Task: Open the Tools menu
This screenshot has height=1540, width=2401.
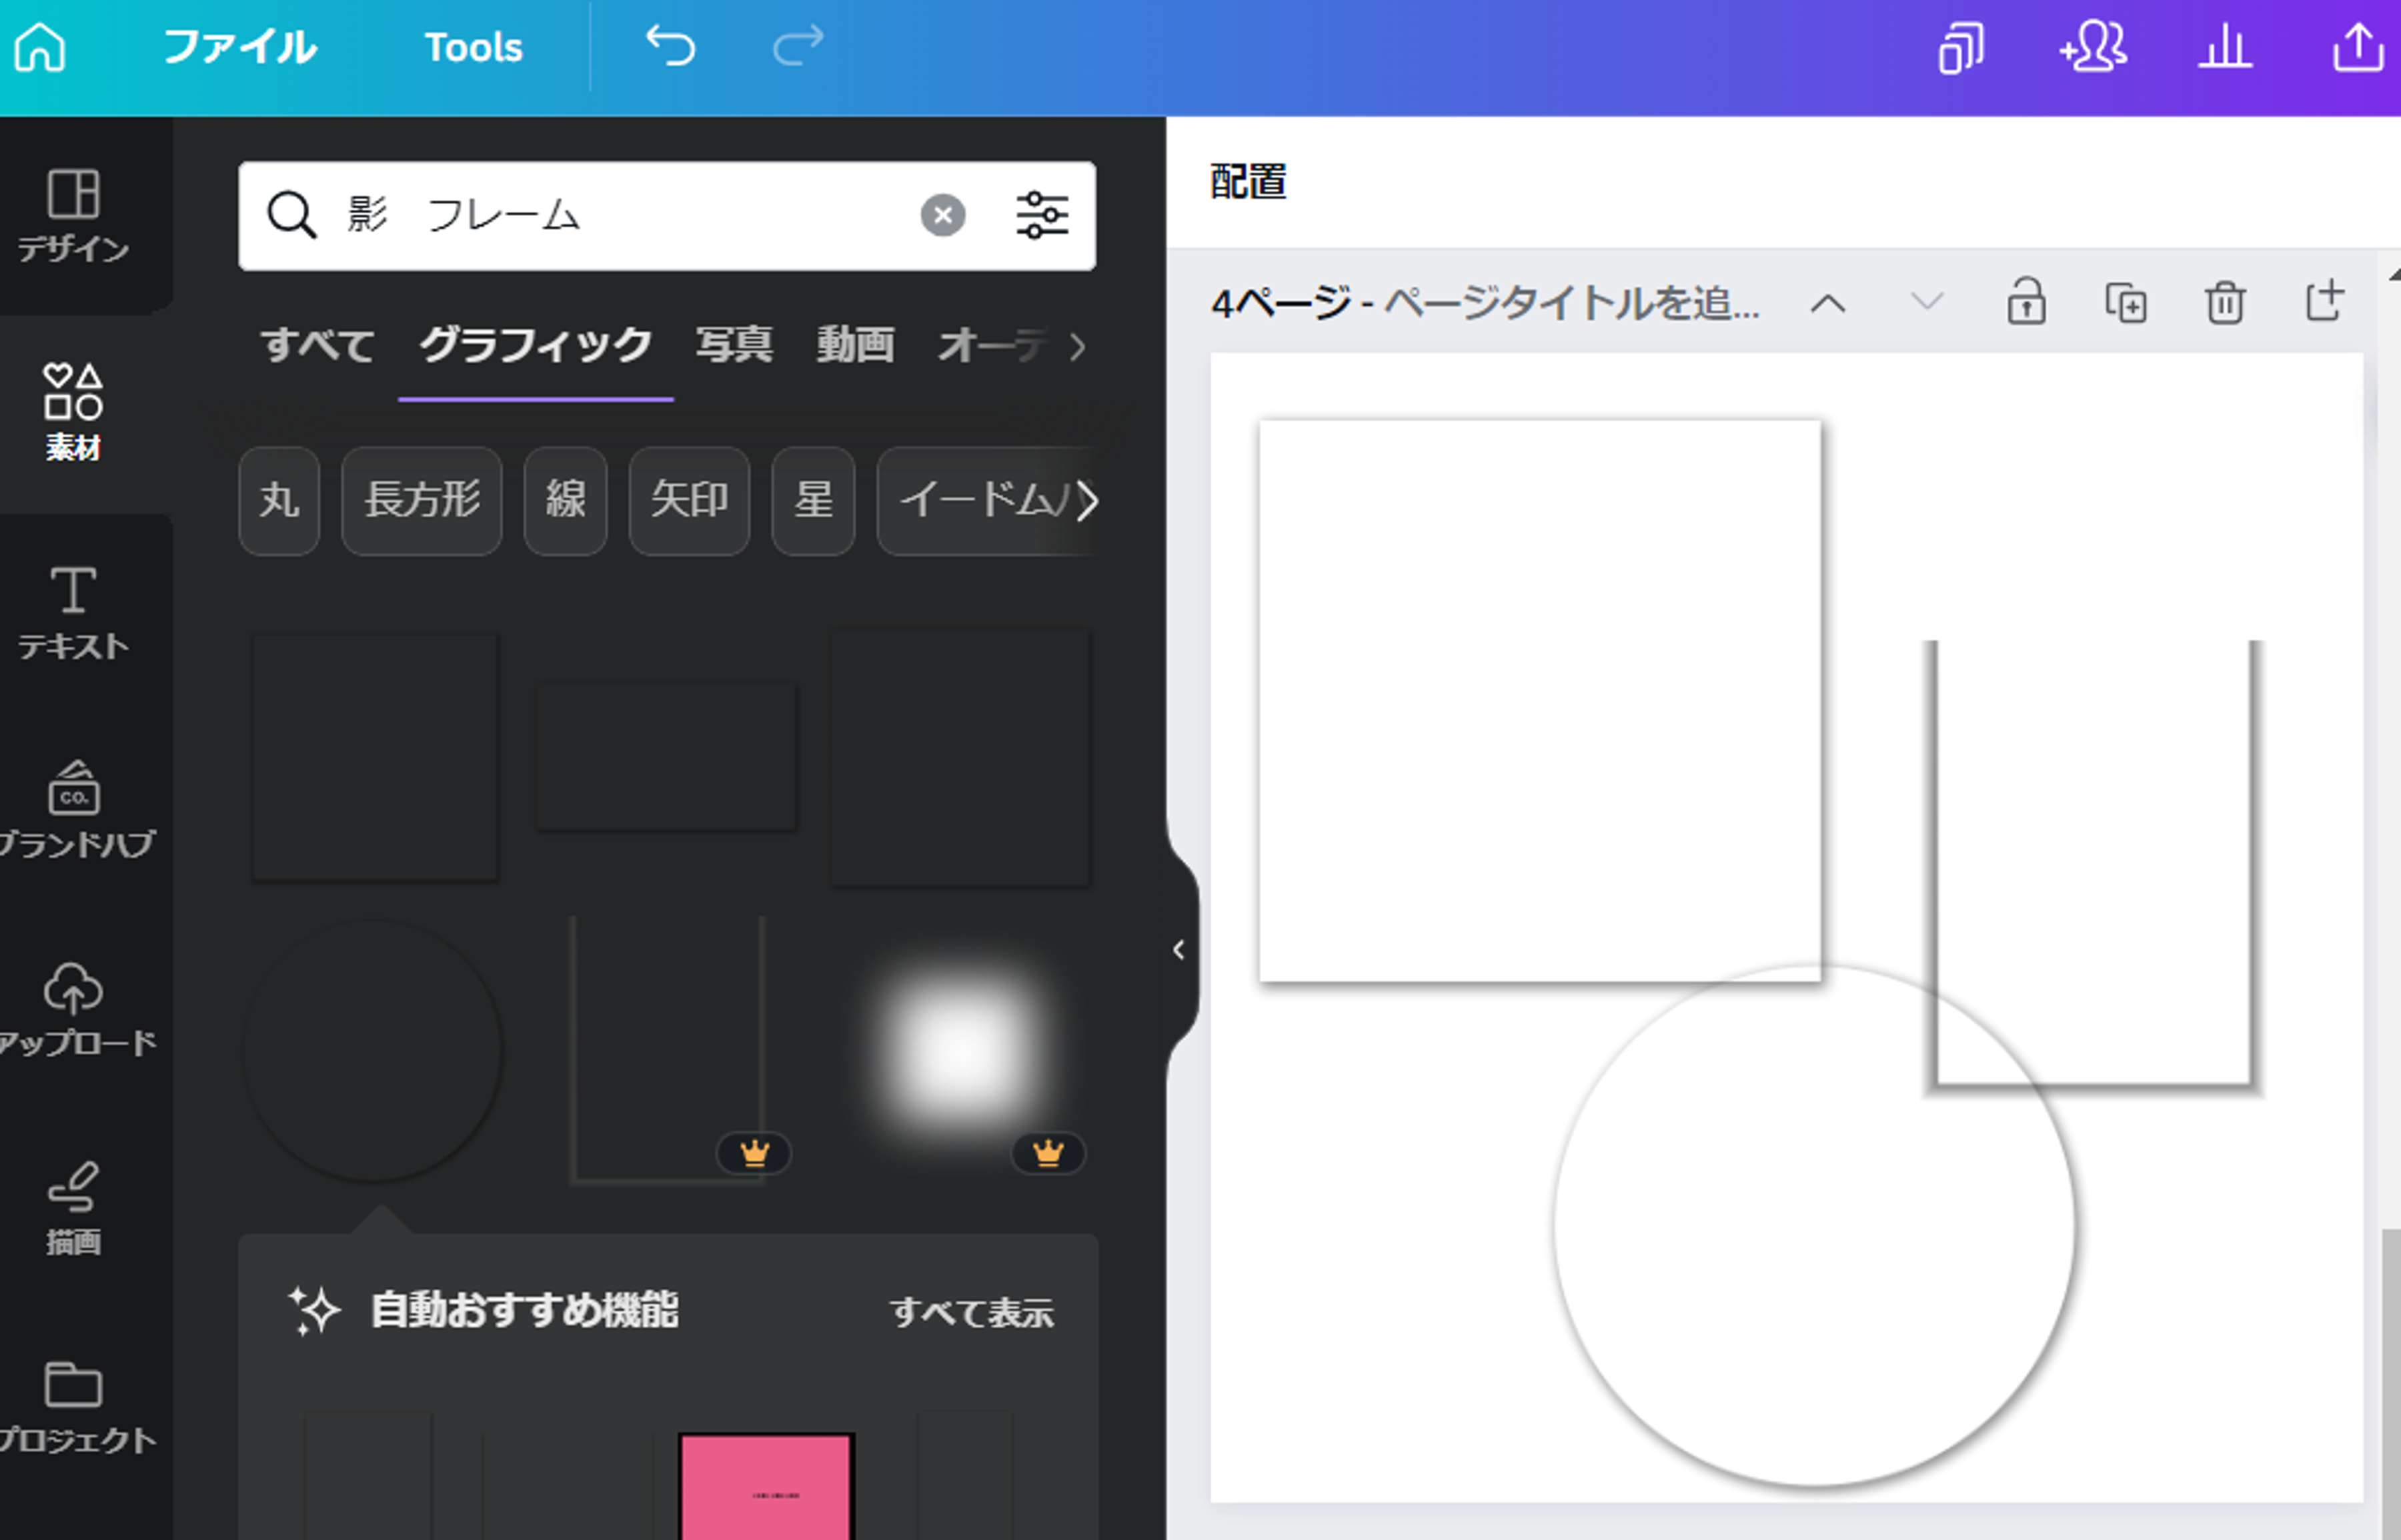Action: 474,47
